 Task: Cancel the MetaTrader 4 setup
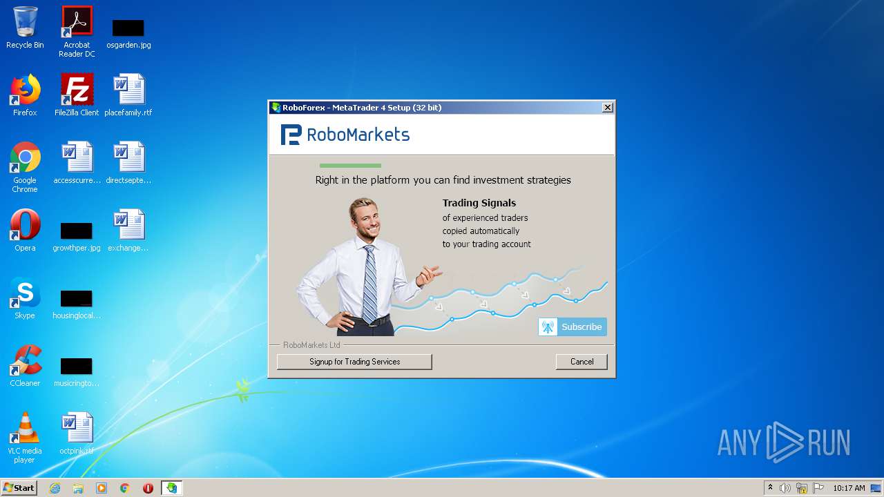tap(582, 362)
